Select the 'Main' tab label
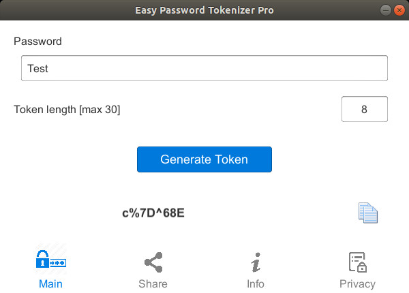The image size is (409, 293). pyautogui.click(x=51, y=283)
